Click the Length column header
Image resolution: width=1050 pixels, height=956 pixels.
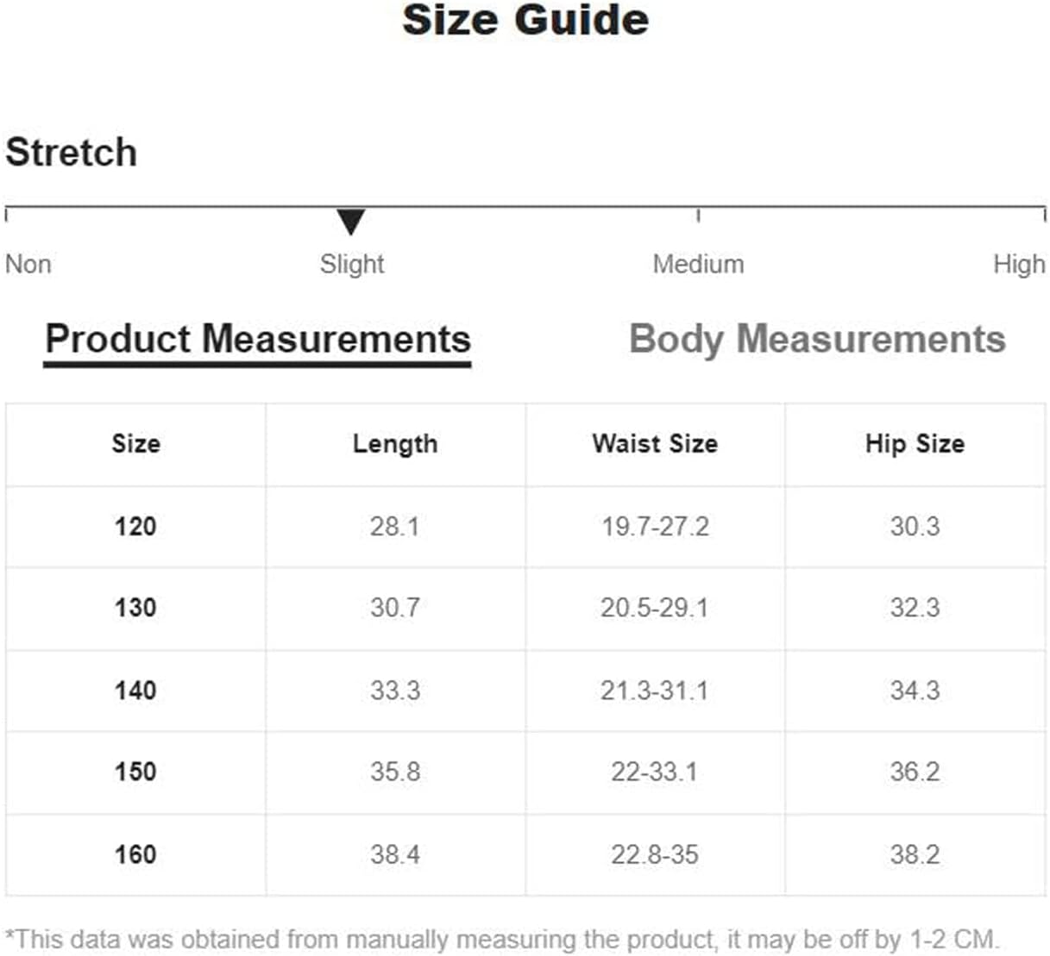tap(395, 444)
